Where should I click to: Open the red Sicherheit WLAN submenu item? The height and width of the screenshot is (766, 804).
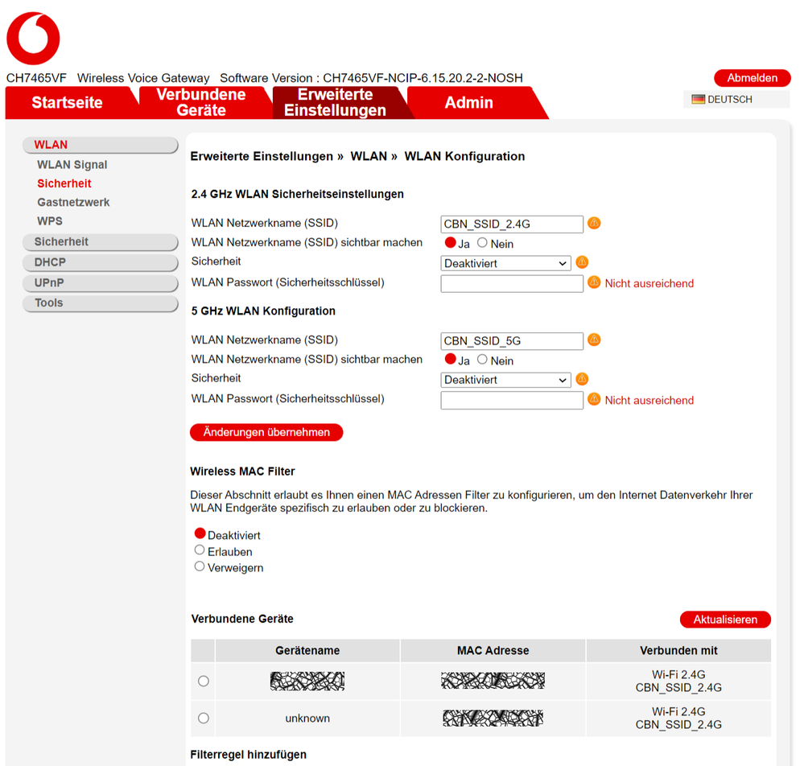(x=64, y=183)
